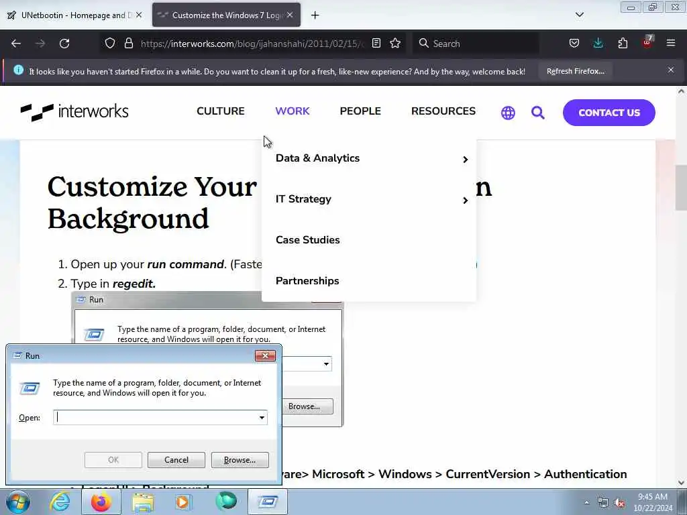This screenshot has width=687, height=515.
Task: Open new tab with plus button
Action: click(x=315, y=15)
